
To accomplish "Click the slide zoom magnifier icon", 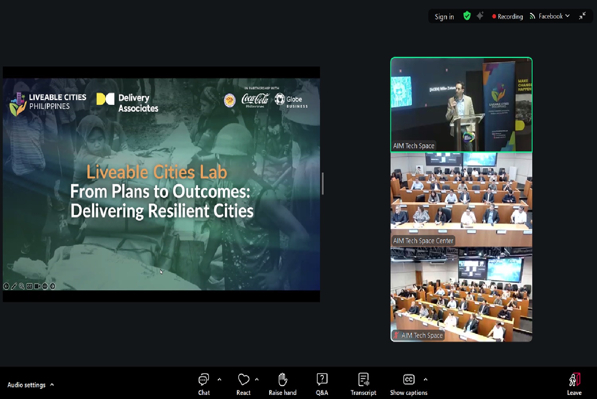I will pyautogui.click(x=21, y=286).
